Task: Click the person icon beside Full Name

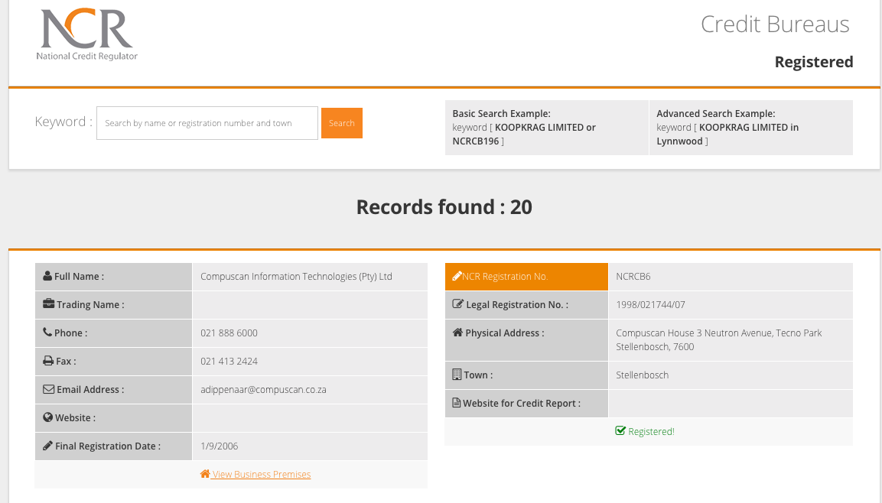Action: click(x=47, y=276)
